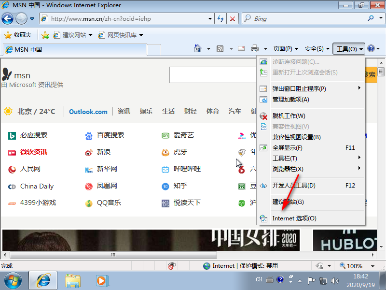The height and width of the screenshot is (290, 386).
Task: Click the Refresh button beside address bar
Action: [221, 19]
